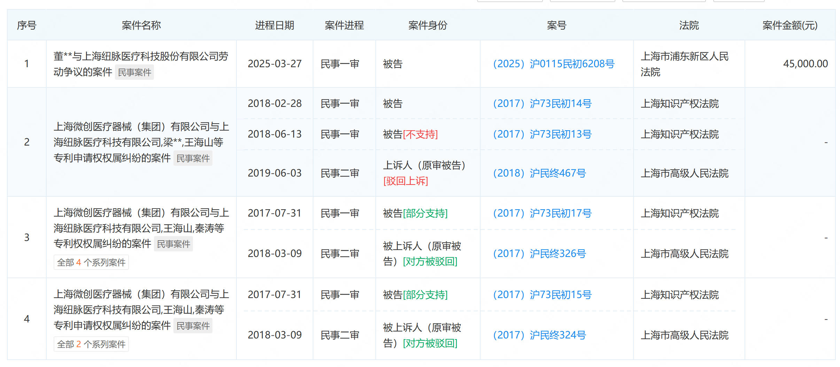The width and height of the screenshot is (840, 367).
Task: Click the 案件进程 column header
Action: pyautogui.click(x=344, y=25)
